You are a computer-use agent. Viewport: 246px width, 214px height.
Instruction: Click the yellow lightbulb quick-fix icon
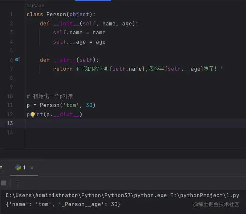(33, 115)
